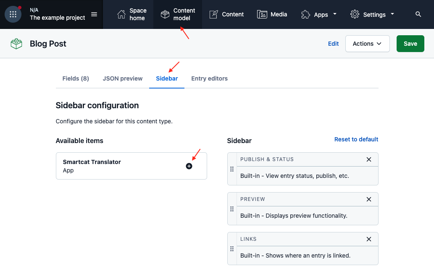The image size is (434, 271).
Task: Remove the Preview sidebar widget
Action: 369,199
